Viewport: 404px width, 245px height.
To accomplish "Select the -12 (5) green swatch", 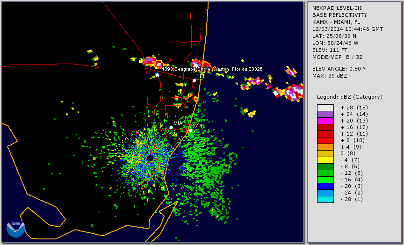I will (325, 173).
